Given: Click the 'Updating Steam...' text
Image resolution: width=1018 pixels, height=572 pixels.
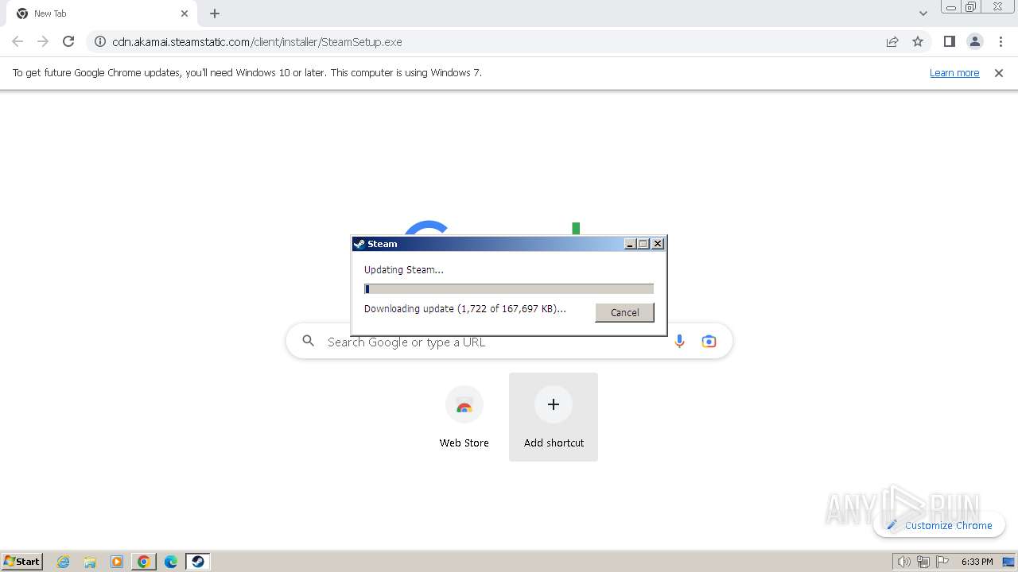Looking at the screenshot, I should [x=404, y=270].
